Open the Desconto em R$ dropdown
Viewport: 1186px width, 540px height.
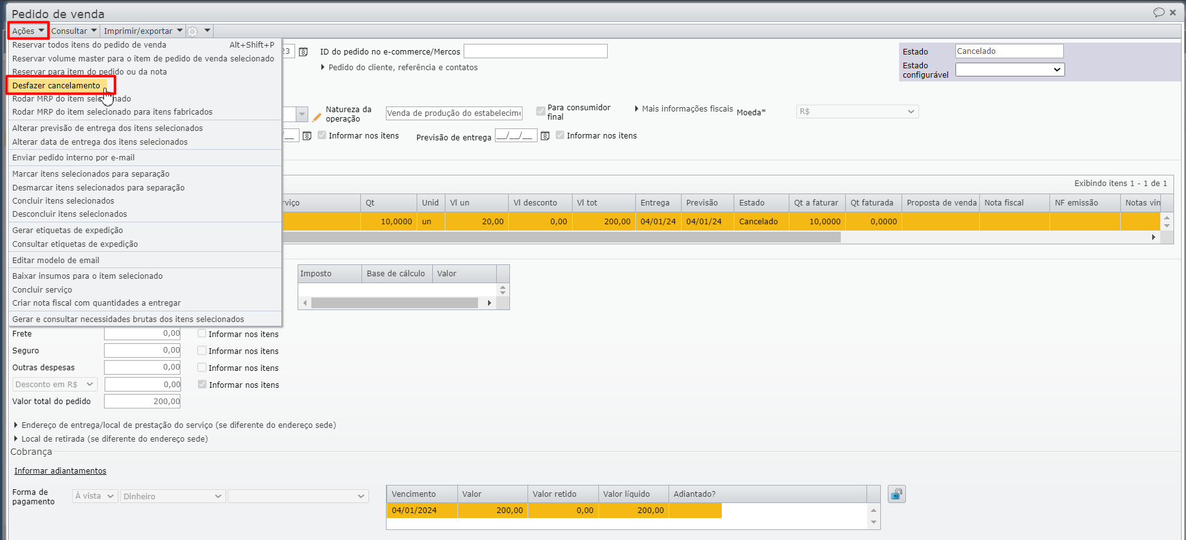55,385
